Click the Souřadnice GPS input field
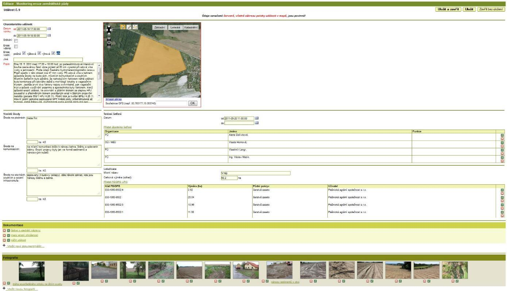This screenshot has height=291, width=507. pos(172,103)
